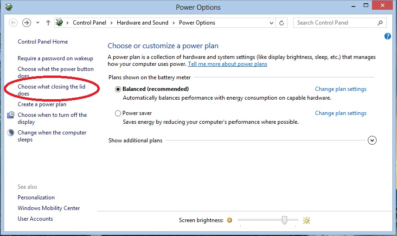Open the recent locations dropdown arrow

[x=38, y=23]
